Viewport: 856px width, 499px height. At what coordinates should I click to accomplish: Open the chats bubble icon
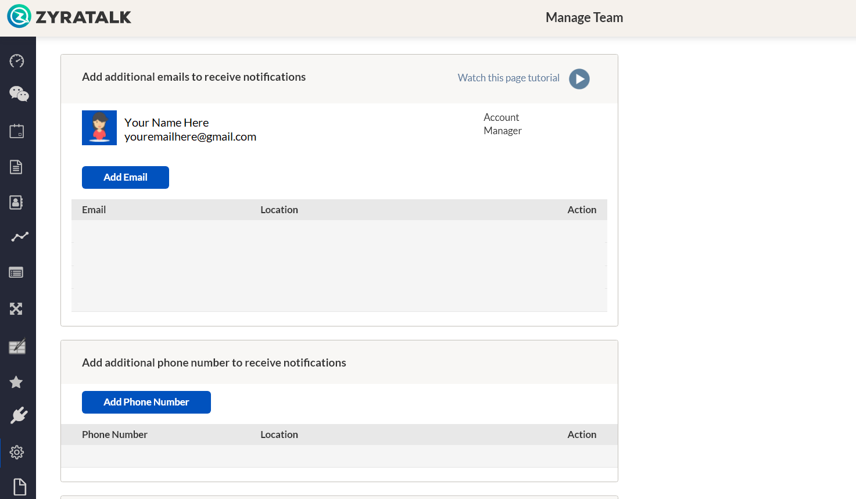point(19,94)
